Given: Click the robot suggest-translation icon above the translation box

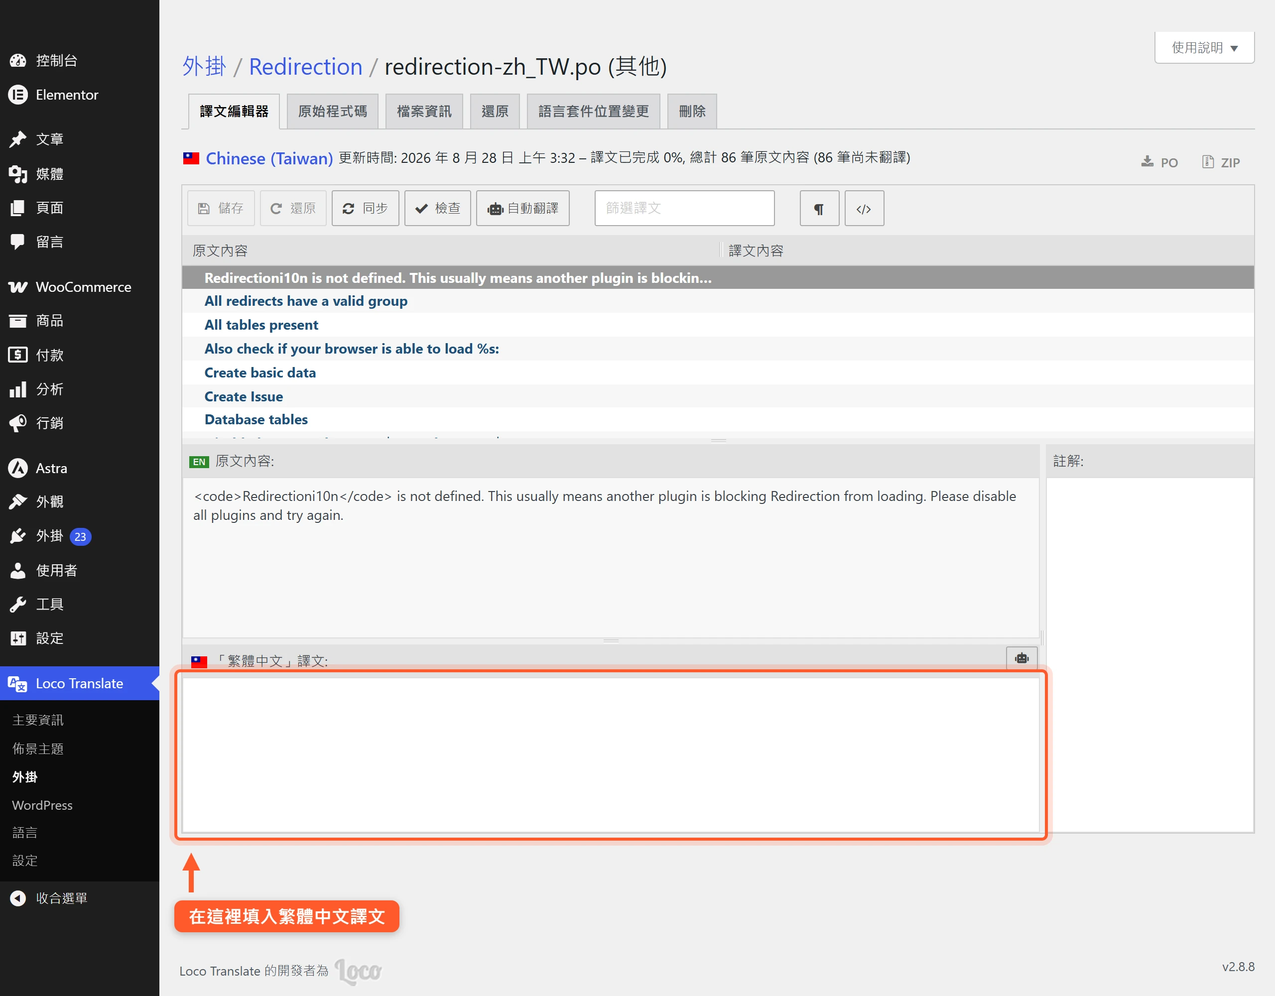Looking at the screenshot, I should click(1021, 658).
